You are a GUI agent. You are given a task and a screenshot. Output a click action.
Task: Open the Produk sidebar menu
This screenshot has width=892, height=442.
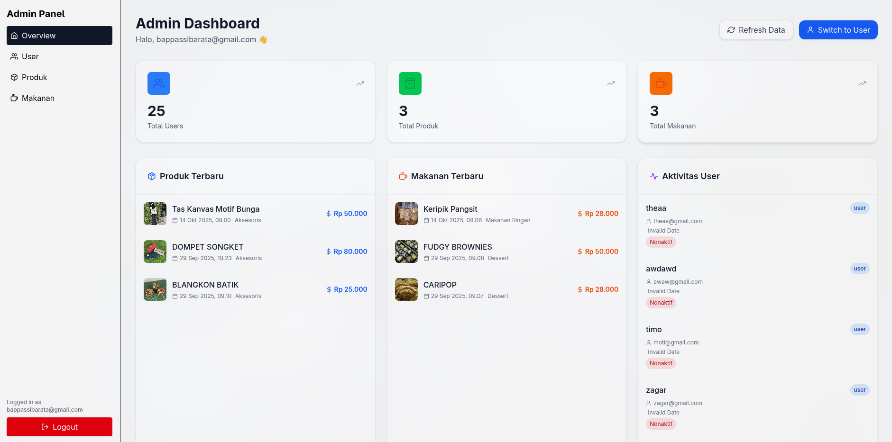59,77
